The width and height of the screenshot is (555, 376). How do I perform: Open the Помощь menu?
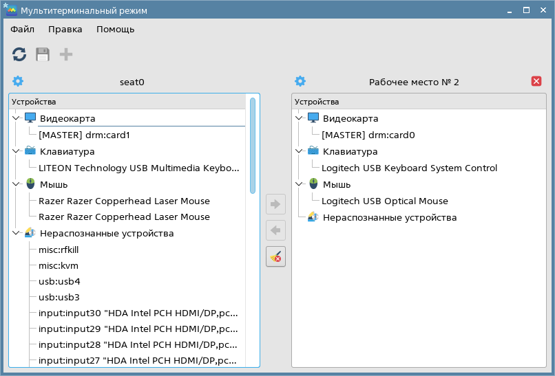point(115,29)
